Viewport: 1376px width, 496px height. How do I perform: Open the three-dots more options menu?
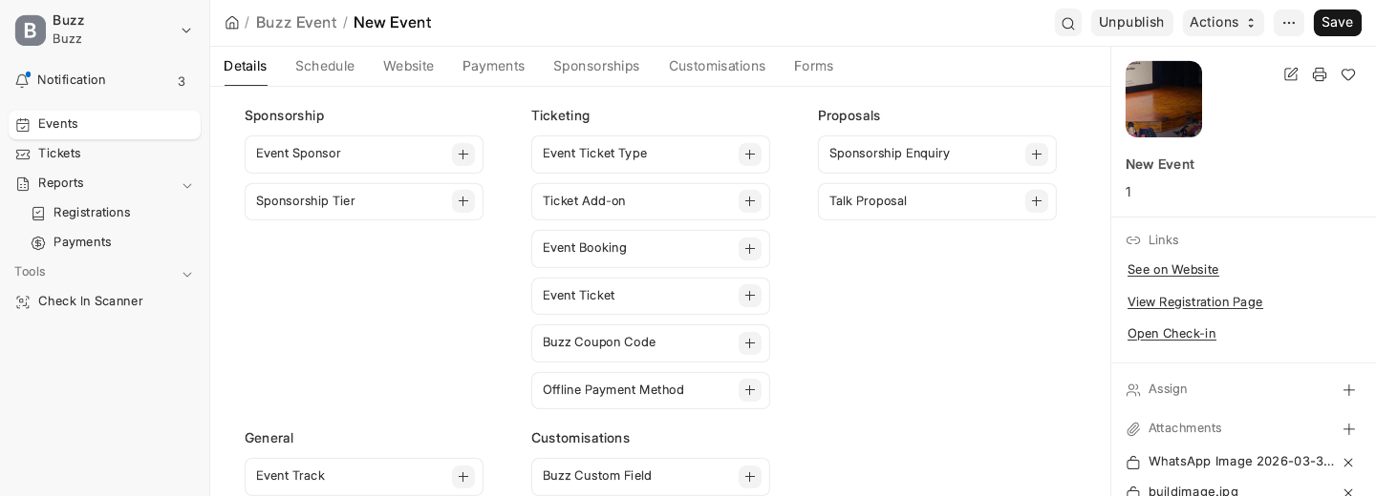pyautogui.click(x=1289, y=23)
